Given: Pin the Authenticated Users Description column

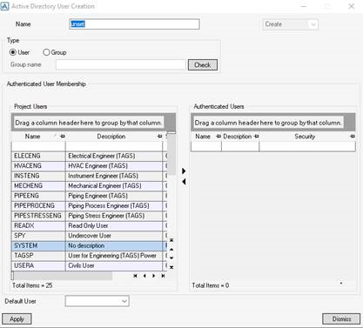Looking at the screenshot, I should click(256, 137).
